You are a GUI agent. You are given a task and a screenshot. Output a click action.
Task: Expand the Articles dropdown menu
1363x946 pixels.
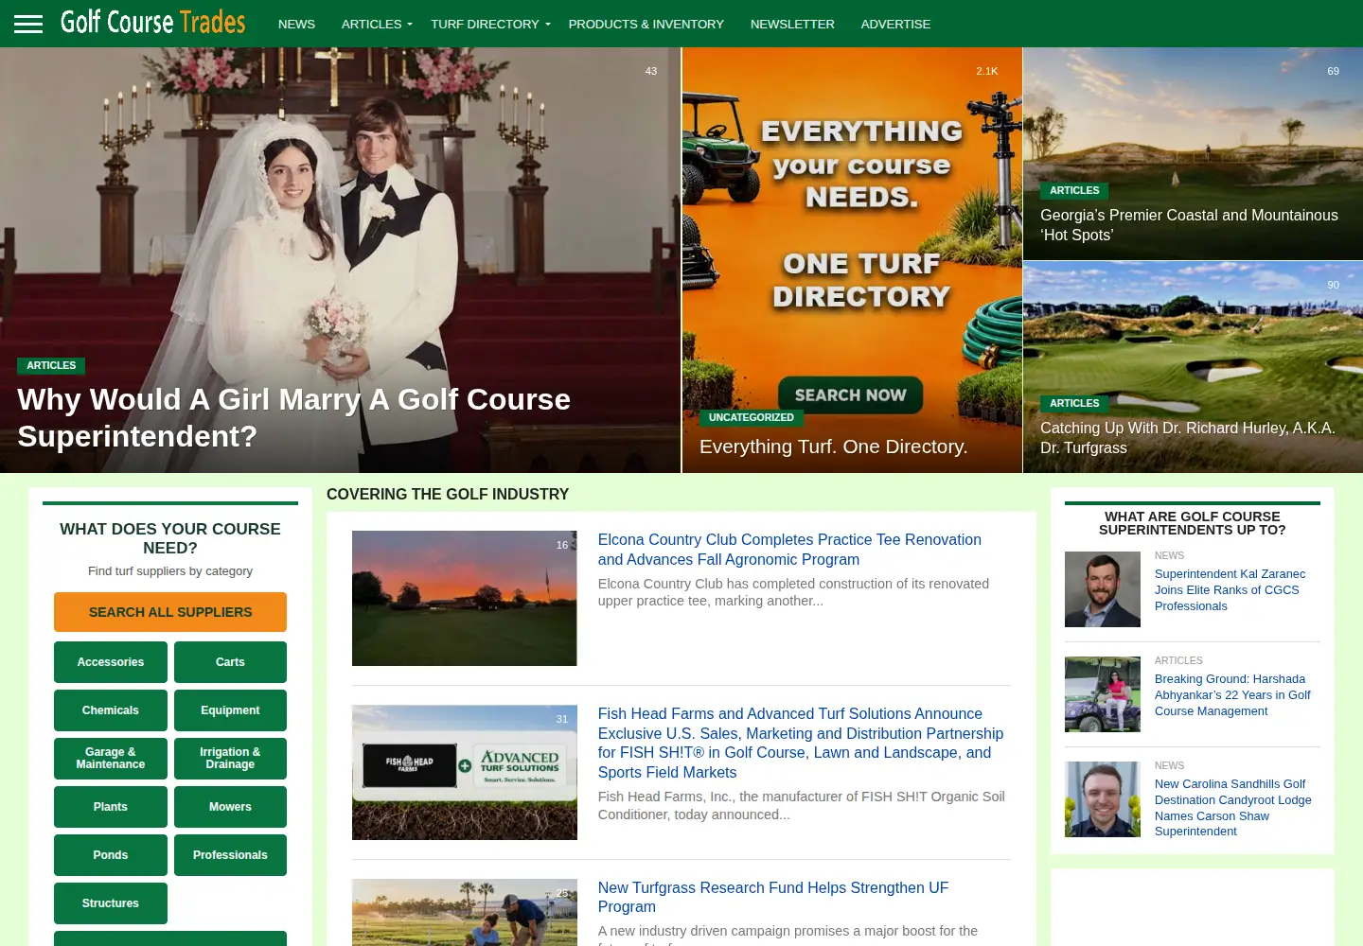(376, 24)
